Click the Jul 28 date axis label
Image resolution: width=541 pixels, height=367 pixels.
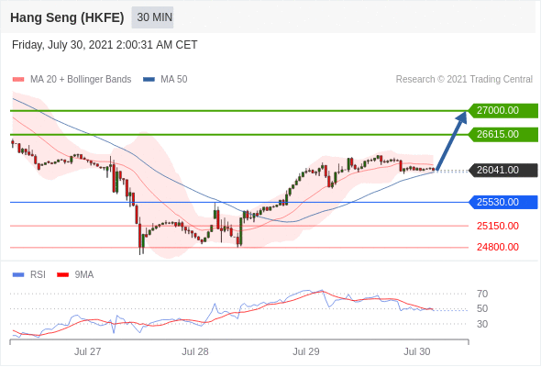coord(195,351)
